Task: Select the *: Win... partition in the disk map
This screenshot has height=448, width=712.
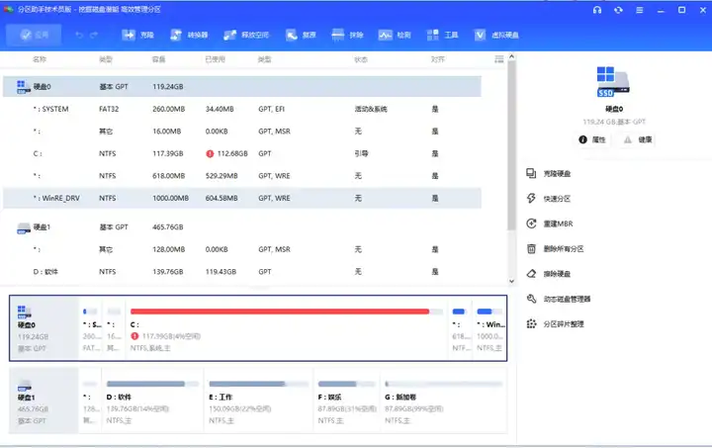Action: [489, 328]
